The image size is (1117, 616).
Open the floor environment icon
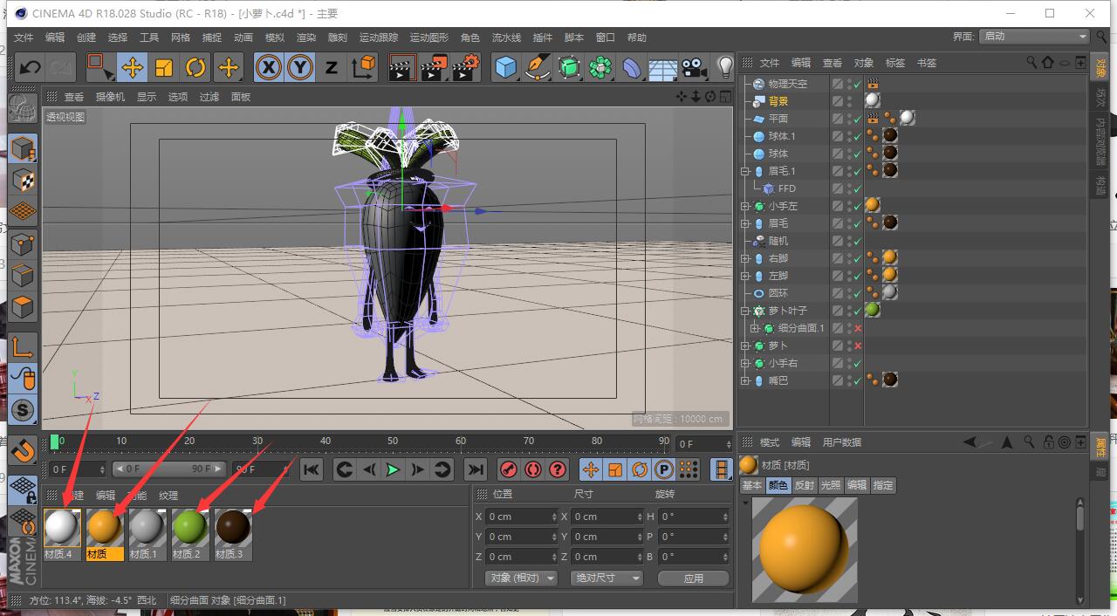(663, 67)
